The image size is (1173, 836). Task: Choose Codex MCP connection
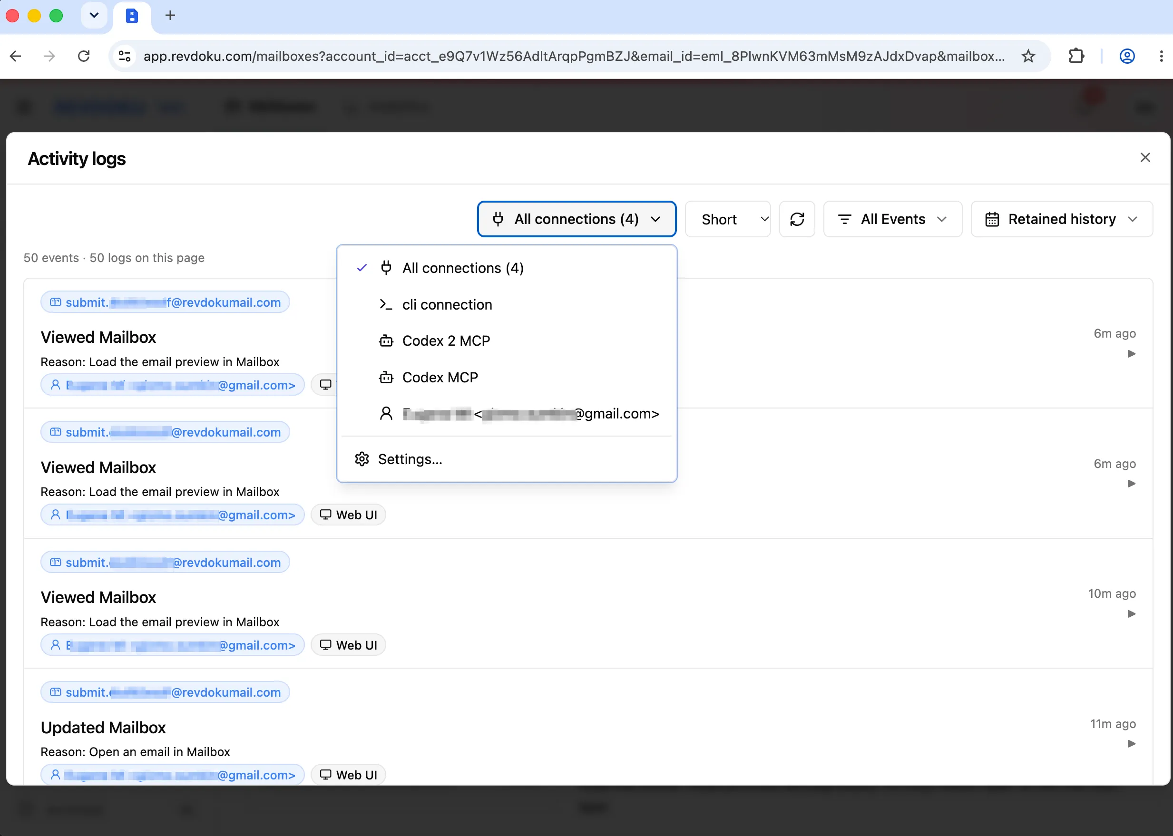(506, 377)
